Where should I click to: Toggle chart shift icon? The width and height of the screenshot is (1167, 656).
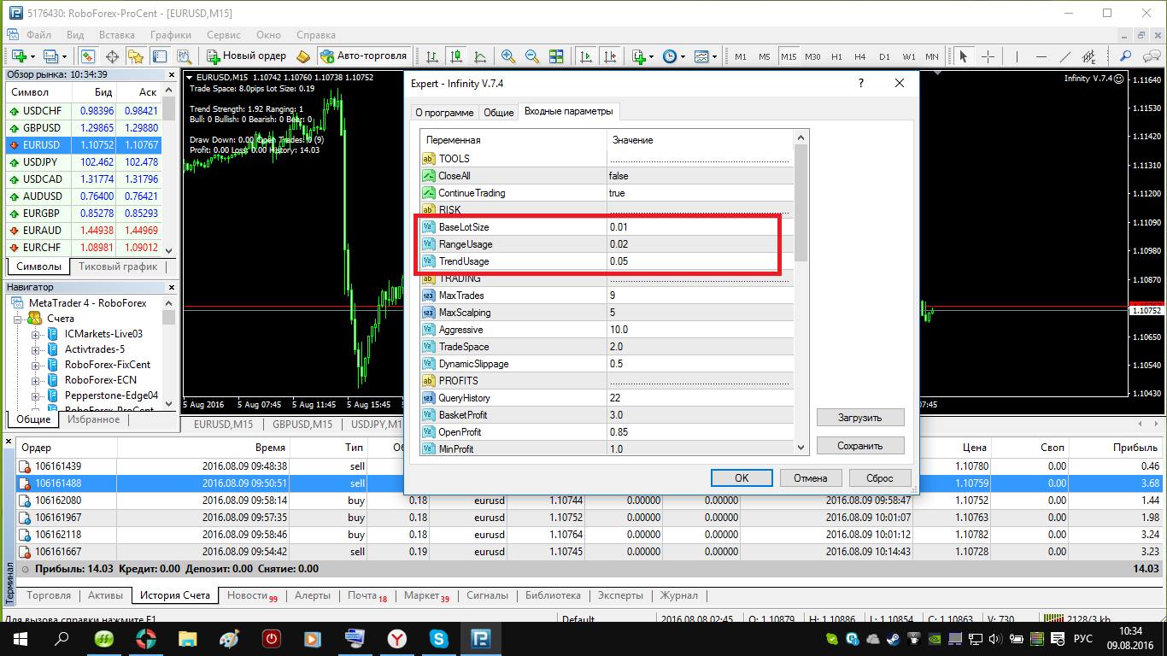pos(610,56)
